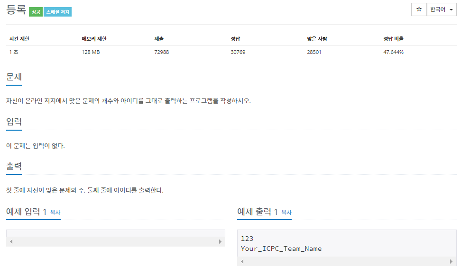
Task: Click the 시간 제한 column header
Action: (x=19, y=39)
